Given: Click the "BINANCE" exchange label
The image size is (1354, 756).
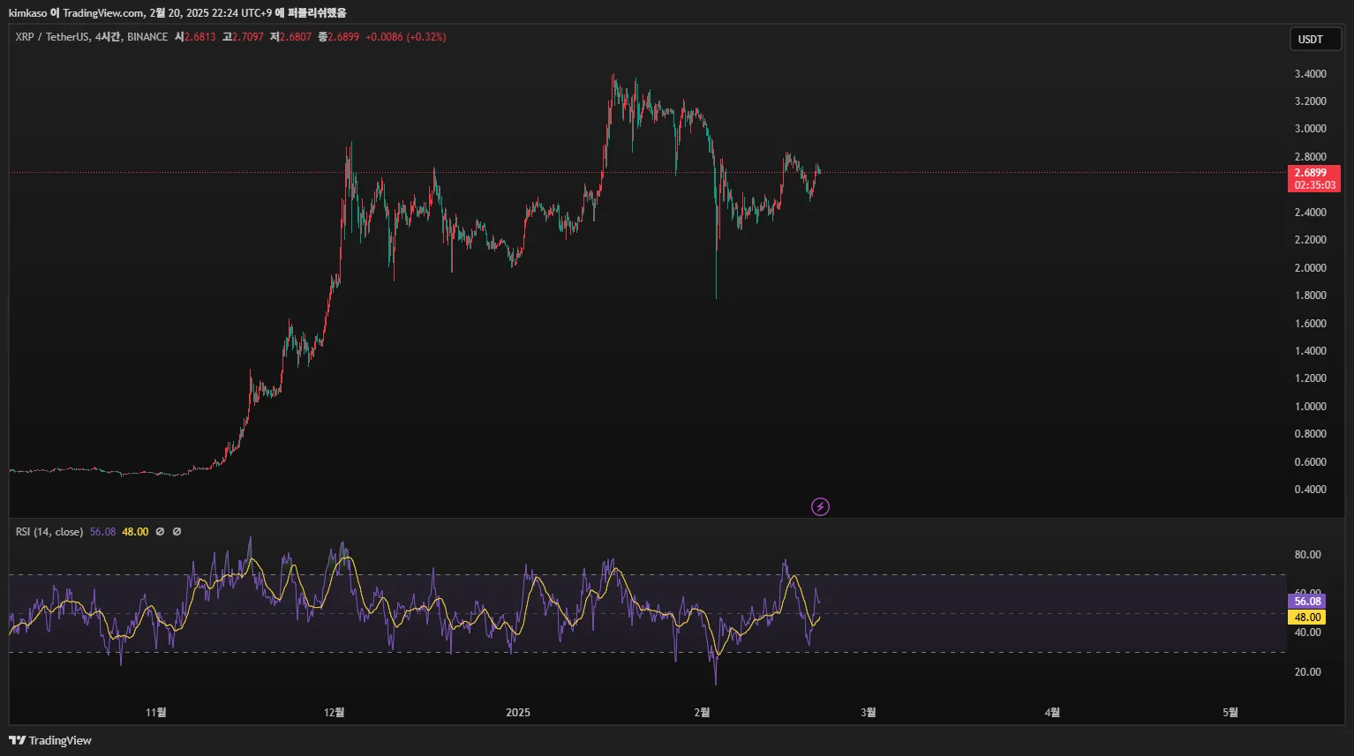Looking at the screenshot, I should pyautogui.click(x=147, y=37).
